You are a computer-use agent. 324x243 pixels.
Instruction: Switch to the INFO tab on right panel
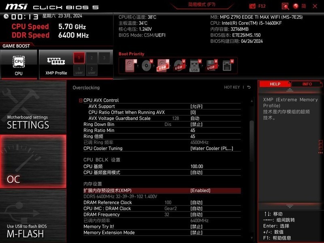(x=307, y=84)
